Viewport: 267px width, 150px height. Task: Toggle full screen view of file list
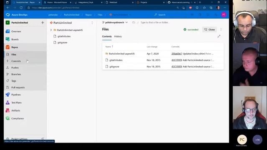pos(219,36)
